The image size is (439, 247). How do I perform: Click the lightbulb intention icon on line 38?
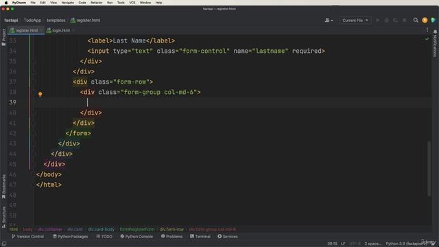(40, 95)
